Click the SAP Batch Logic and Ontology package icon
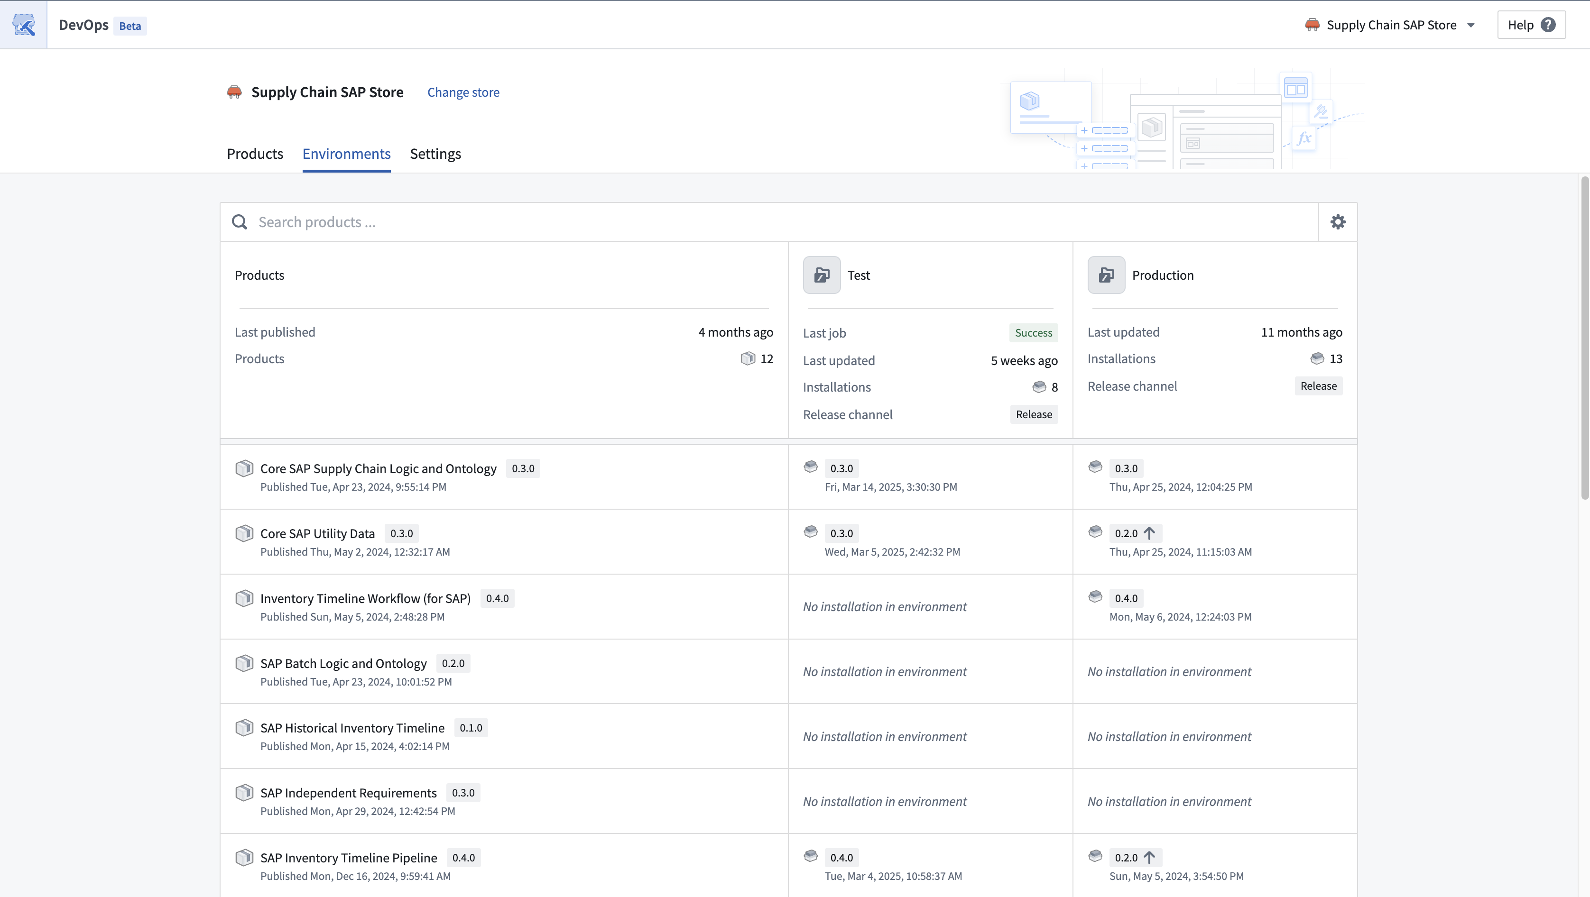Viewport: 1590px width, 897px height. pos(244,663)
